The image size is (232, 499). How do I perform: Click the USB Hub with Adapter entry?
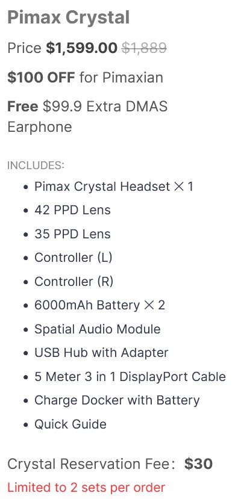(x=101, y=353)
